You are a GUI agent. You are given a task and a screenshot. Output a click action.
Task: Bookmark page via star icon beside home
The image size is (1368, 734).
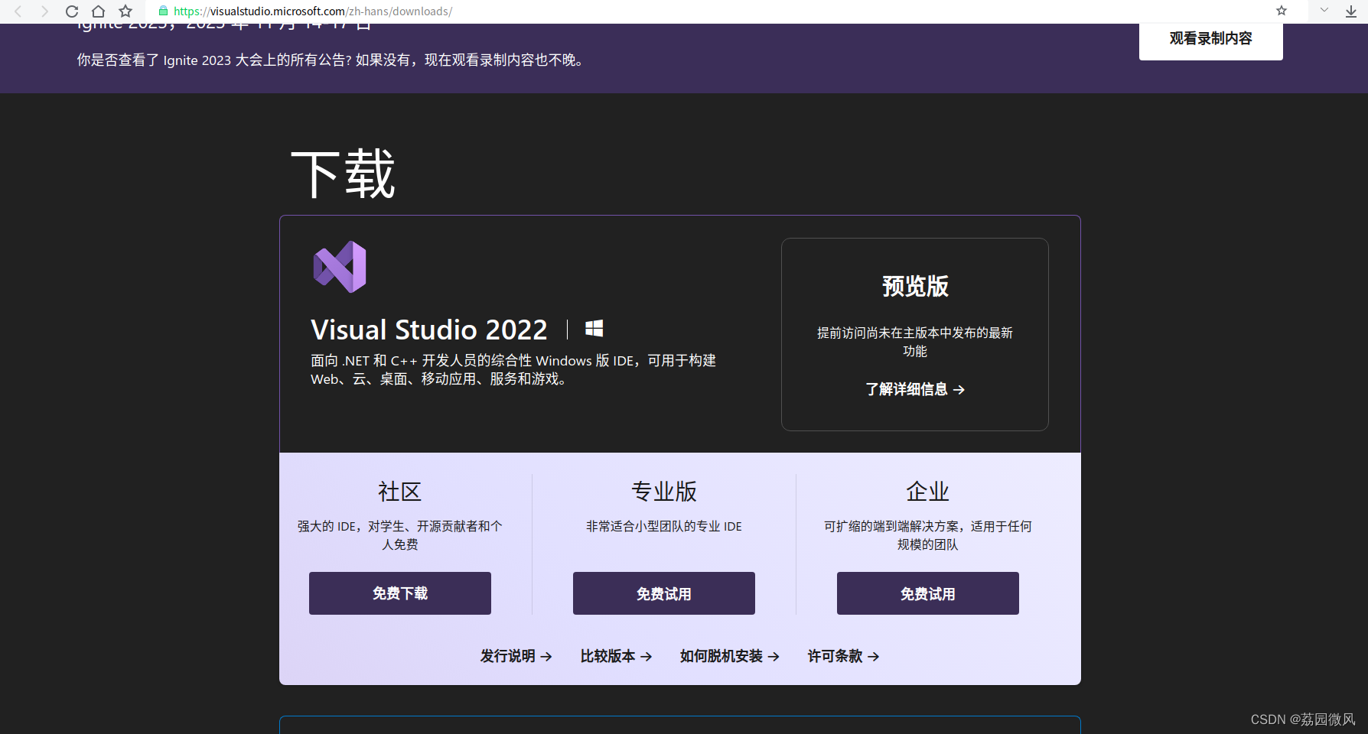point(125,11)
